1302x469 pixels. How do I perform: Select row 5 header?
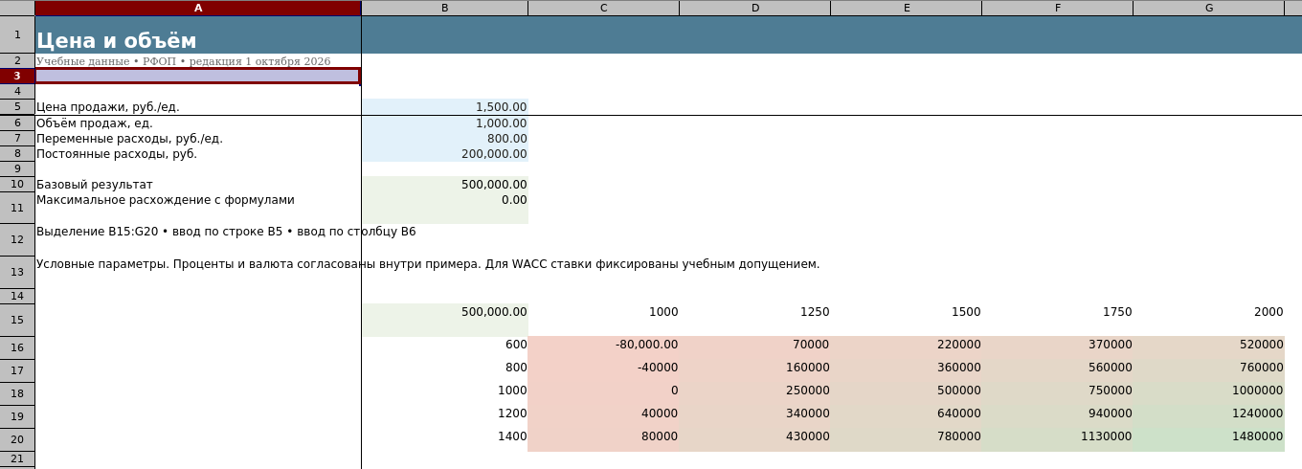17,107
